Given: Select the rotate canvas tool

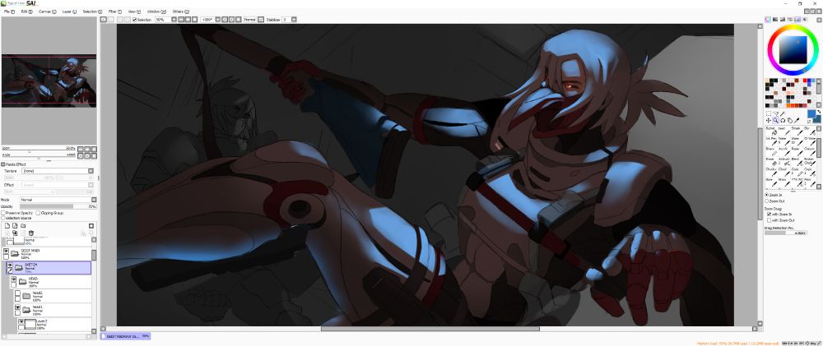Looking at the screenshot, I should [x=783, y=120].
